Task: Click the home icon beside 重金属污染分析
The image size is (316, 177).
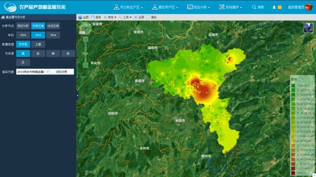Action: point(3,18)
